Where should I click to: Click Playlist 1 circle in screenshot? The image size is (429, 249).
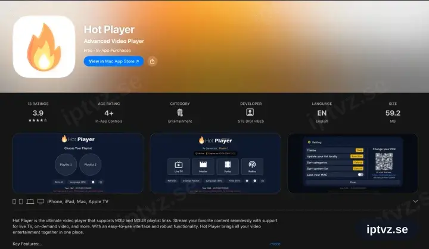[x=66, y=164]
